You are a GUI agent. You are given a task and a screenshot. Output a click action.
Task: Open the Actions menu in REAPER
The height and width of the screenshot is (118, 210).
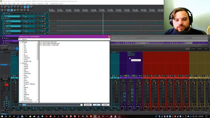tap(34, 4)
